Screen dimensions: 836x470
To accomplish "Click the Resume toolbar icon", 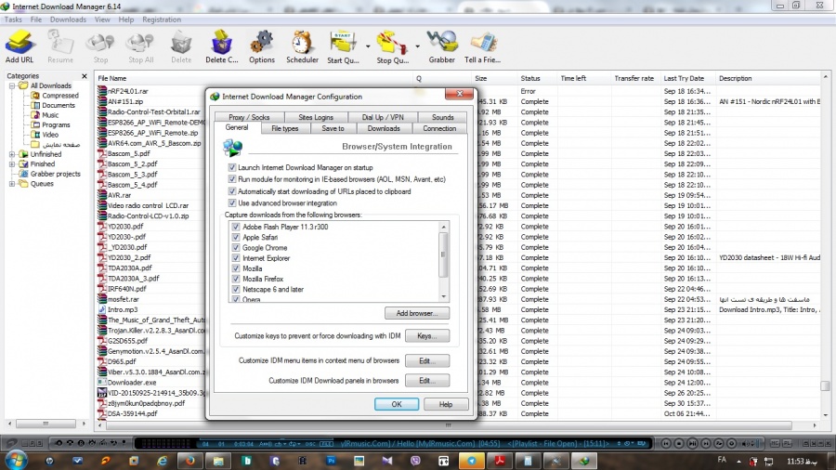I will pos(60,46).
